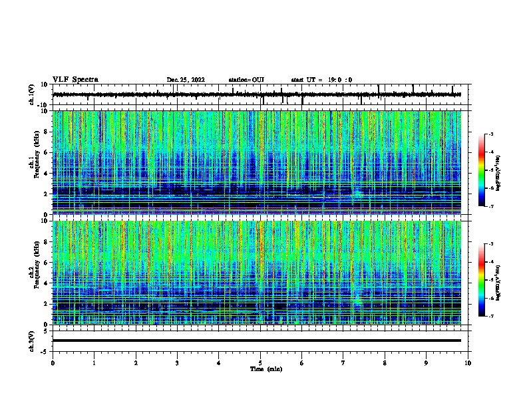Click the "ch.1(V)" waveform axis label
The height and width of the screenshot is (407, 527).
point(31,94)
